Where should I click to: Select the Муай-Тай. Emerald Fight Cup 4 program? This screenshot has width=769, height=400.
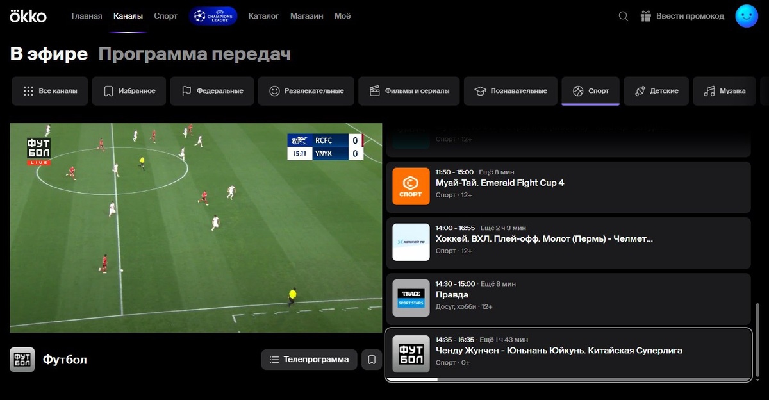[568, 187]
